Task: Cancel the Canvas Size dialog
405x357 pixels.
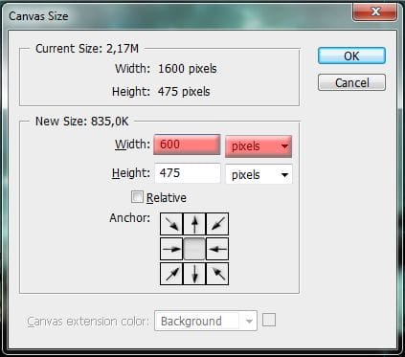Action: 351,83
